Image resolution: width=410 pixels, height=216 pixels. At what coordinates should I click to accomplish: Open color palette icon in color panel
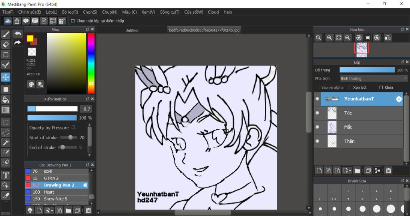31,84
